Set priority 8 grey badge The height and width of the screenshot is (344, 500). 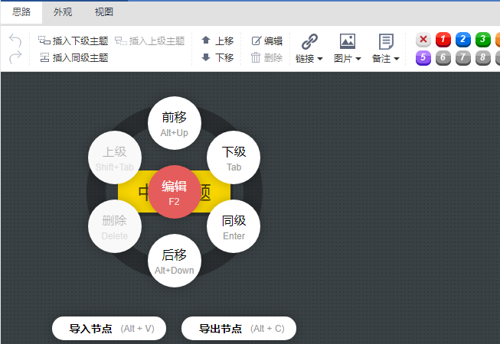click(483, 58)
